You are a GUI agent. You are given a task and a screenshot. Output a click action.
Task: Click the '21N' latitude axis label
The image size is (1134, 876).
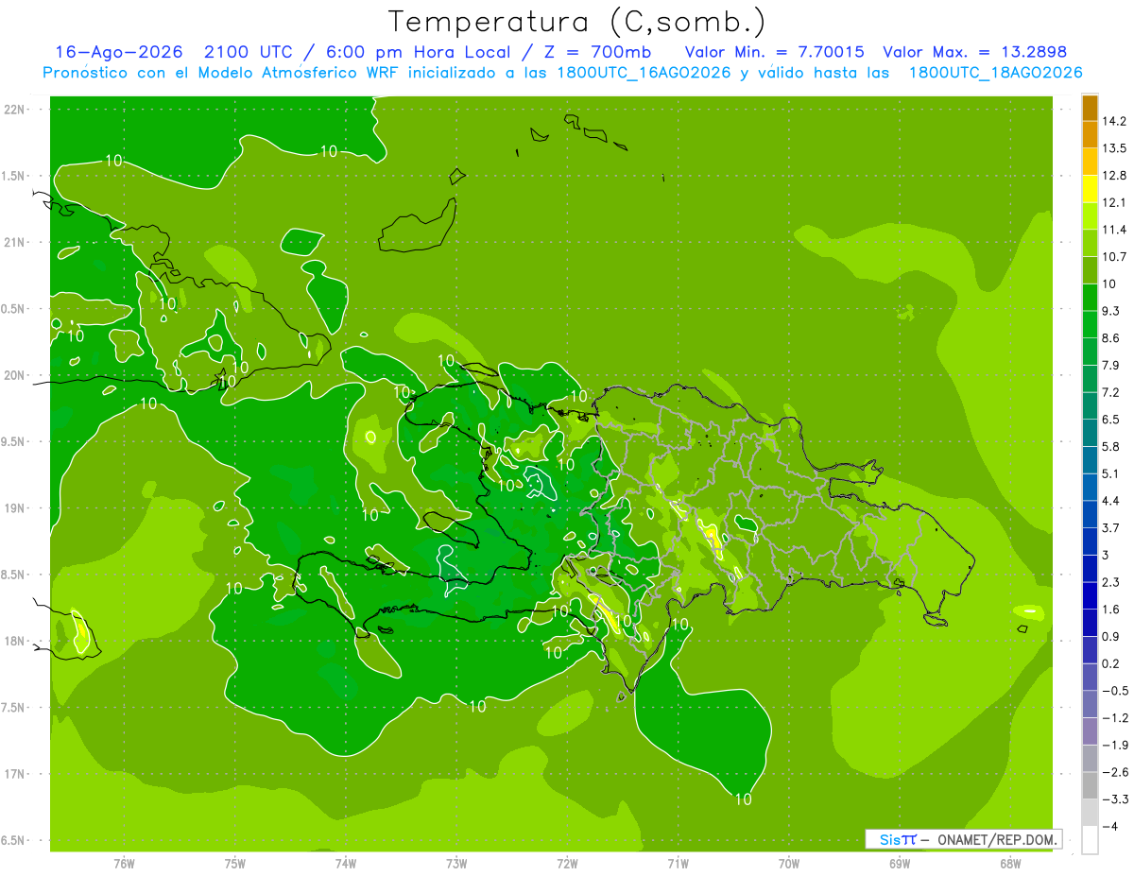(x=14, y=243)
